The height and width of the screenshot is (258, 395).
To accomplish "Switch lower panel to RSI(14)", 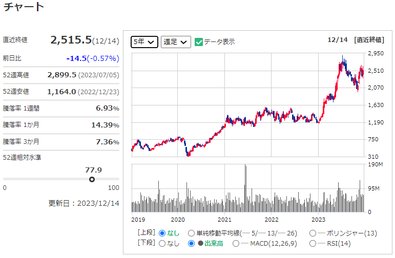I will point(313,243).
